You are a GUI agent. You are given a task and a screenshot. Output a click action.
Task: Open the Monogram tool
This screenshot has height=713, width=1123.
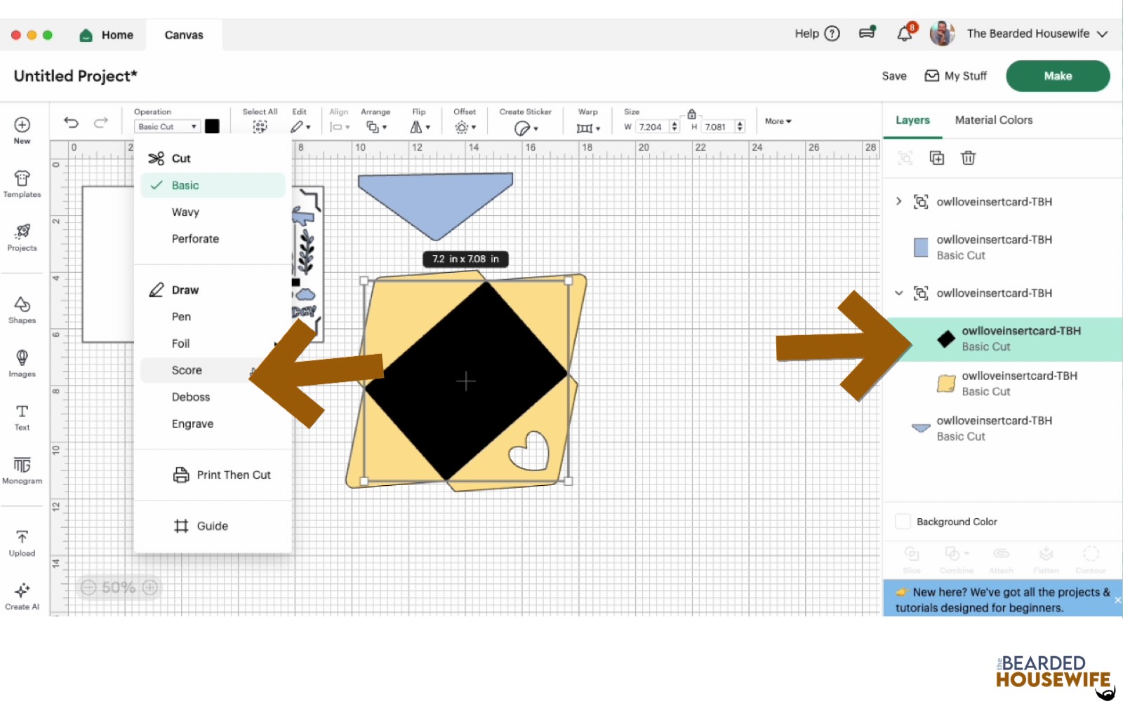(x=22, y=470)
